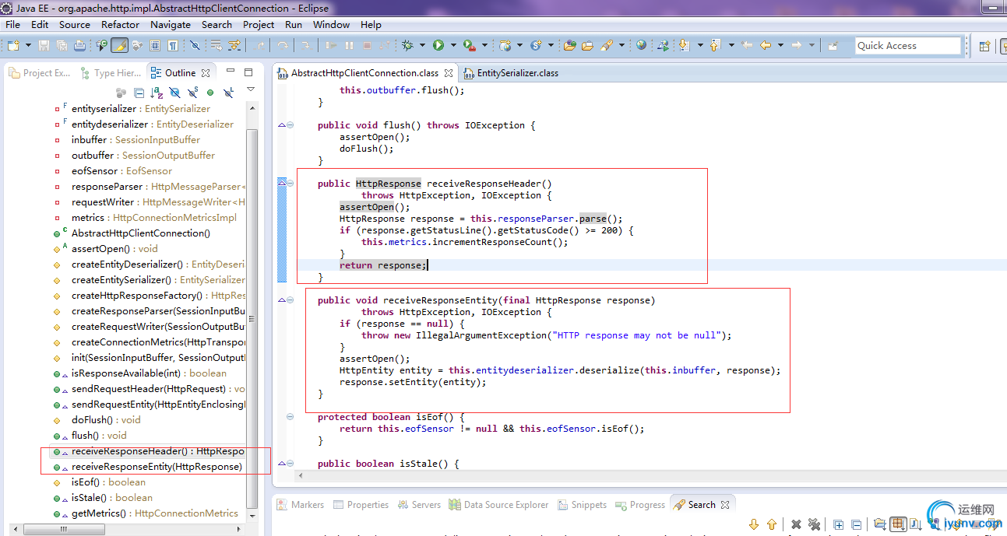Switch to Project Explorer tab
The height and width of the screenshot is (536, 1007).
pyautogui.click(x=40, y=72)
